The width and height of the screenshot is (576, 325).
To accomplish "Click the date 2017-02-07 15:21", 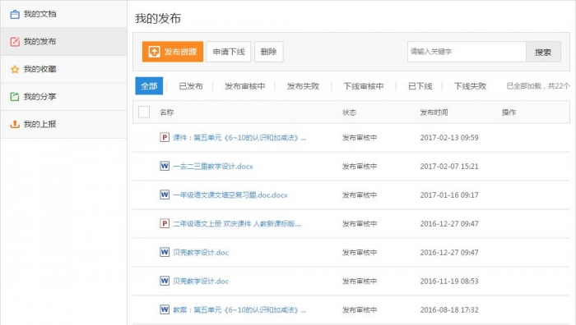I will coord(449,166).
